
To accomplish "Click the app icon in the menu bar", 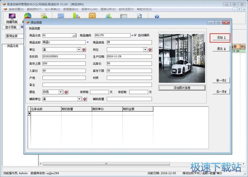I will [x=5, y=9].
